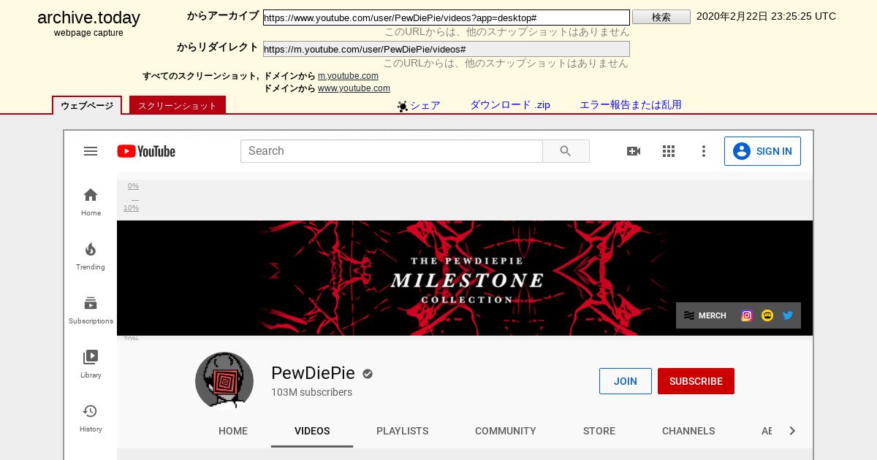Select the VIDEOS channel tab
The image size is (877, 460).
click(312, 431)
